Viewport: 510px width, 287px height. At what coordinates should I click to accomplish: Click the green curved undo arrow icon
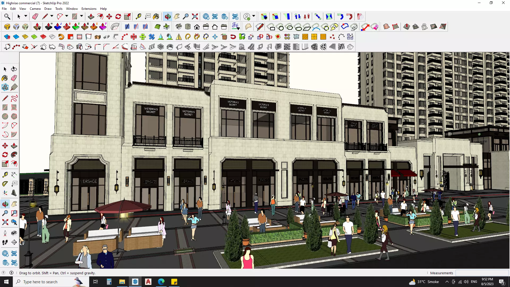(340, 16)
